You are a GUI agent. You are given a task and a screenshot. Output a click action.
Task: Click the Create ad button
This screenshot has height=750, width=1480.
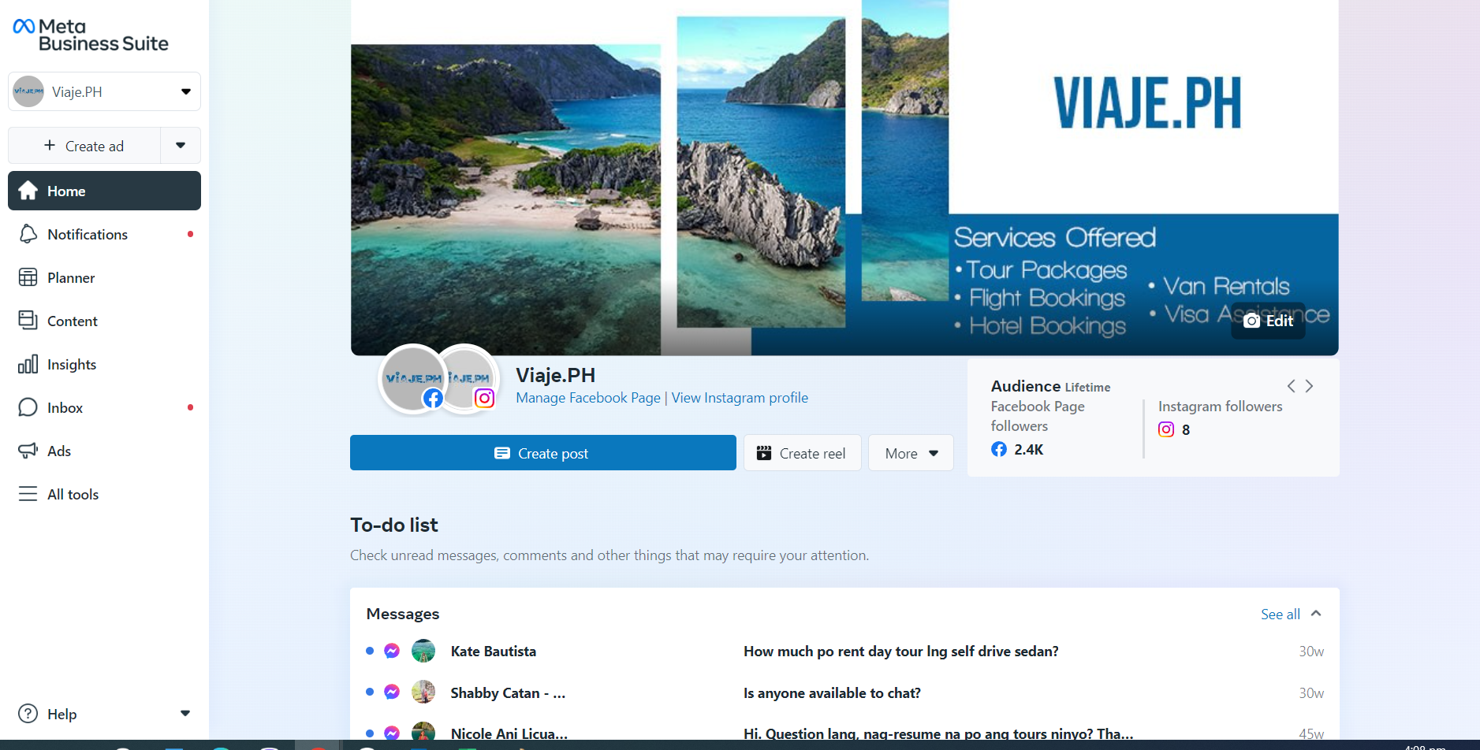coord(84,146)
